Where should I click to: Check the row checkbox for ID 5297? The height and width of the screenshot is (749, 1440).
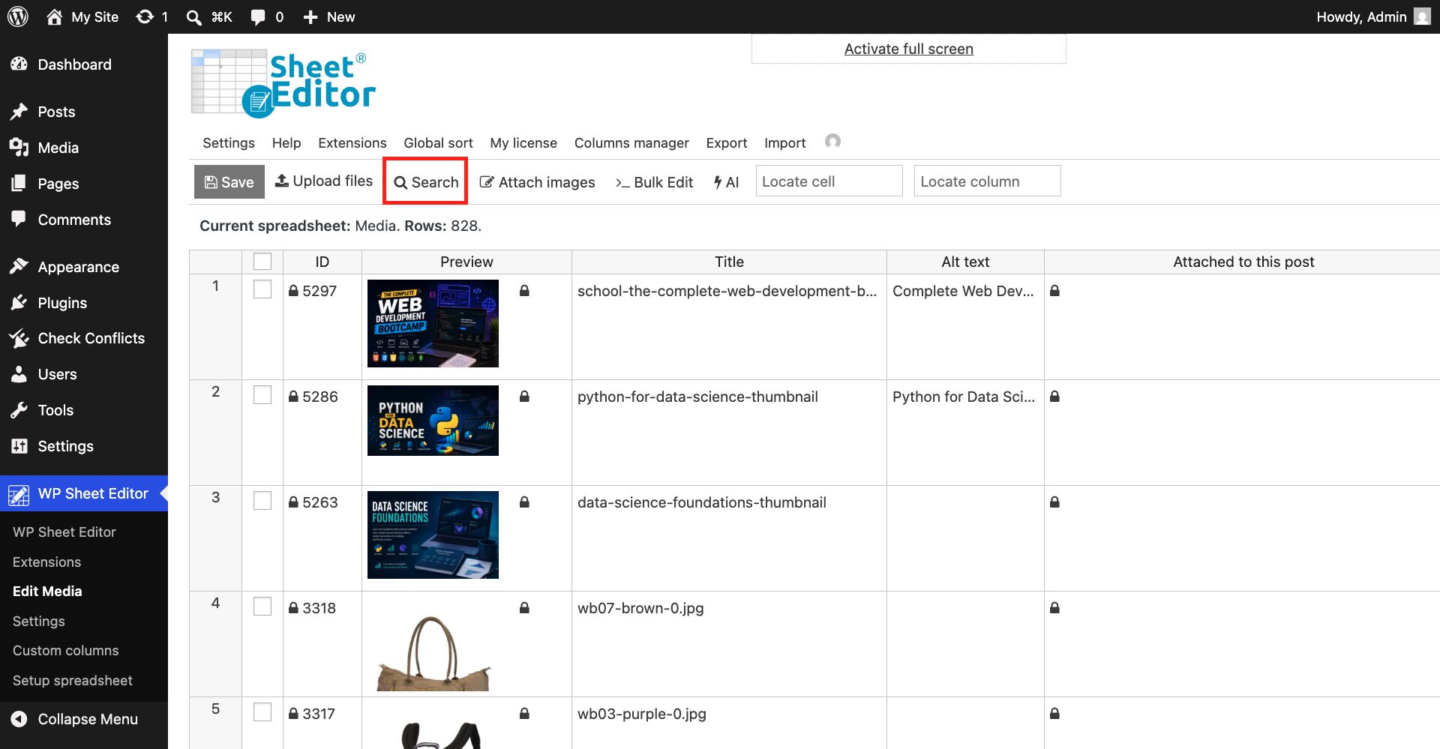tap(262, 289)
